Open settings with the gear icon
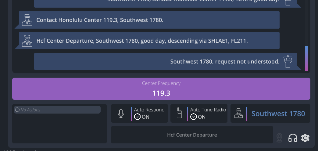The height and width of the screenshot is (151, 318). [305, 138]
